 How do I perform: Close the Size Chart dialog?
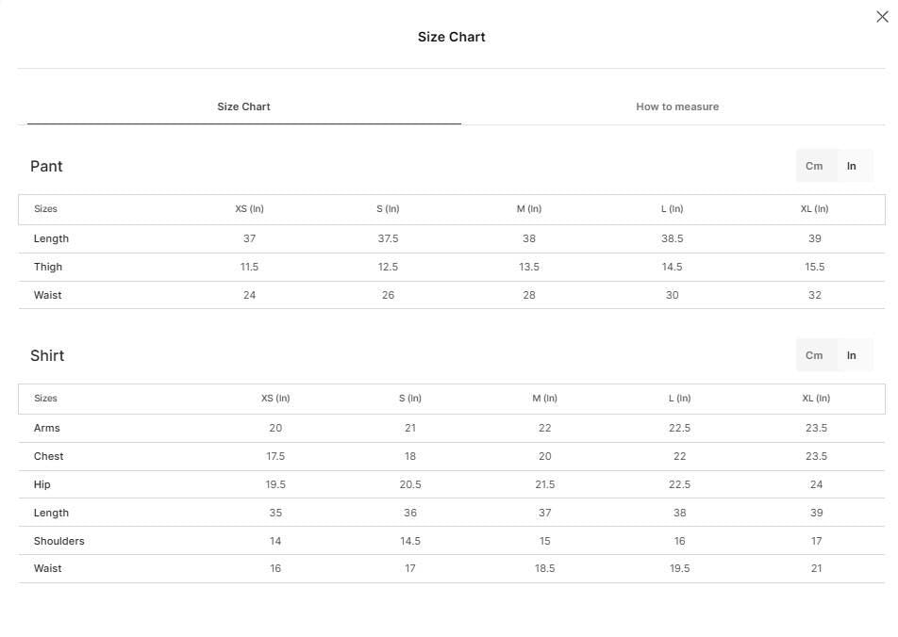tap(882, 17)
